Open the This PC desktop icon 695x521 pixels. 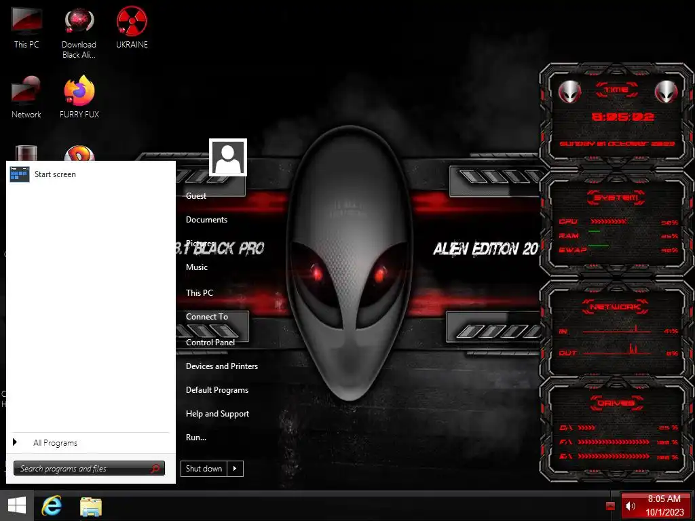(26, 27)
